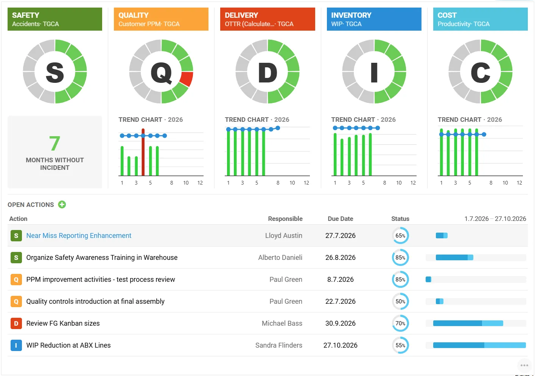535x376 pixels.
Task: Open the Cost Productivity header tile
Action: (480, 19)
